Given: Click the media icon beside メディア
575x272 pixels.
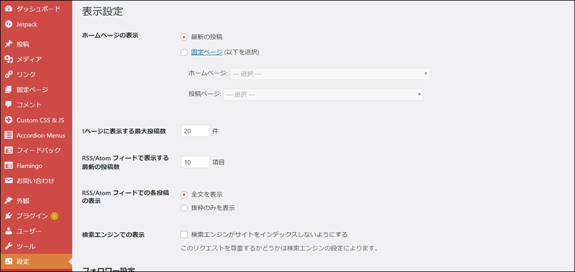Looking at the screenshot, I should click(x=9, y=60).
